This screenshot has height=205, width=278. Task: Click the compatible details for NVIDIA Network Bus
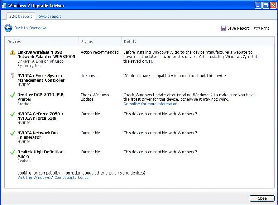(x=161, y=133)
